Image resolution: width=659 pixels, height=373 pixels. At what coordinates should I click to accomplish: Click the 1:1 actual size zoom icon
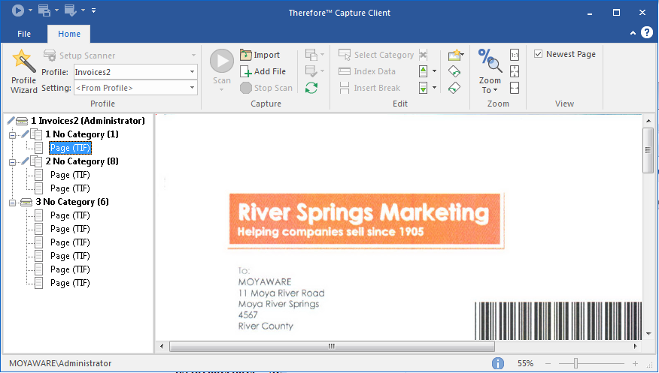[515, 55]
